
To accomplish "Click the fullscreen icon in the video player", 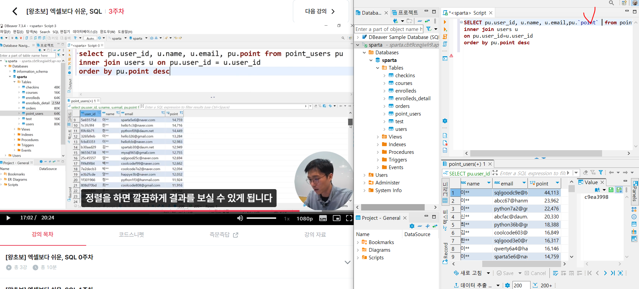I will (349, 218).
